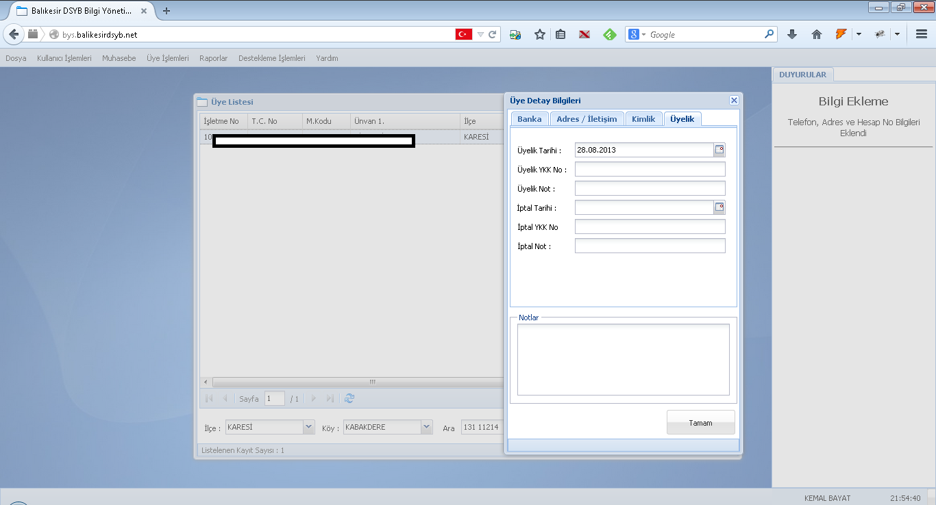
Task: Go to the browser home page icon
Action: [816, 34]
